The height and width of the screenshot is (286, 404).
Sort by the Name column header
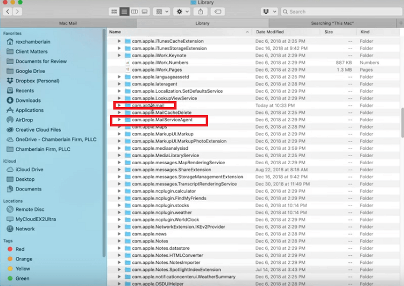point(179,32)
